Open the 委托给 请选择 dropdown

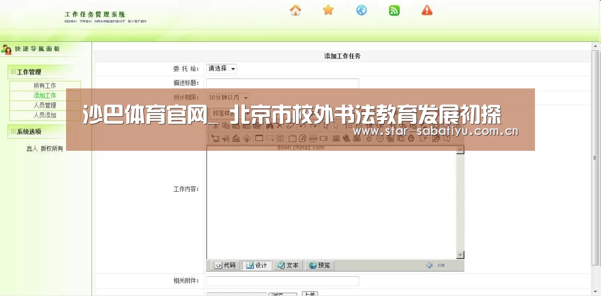point(222,68)
